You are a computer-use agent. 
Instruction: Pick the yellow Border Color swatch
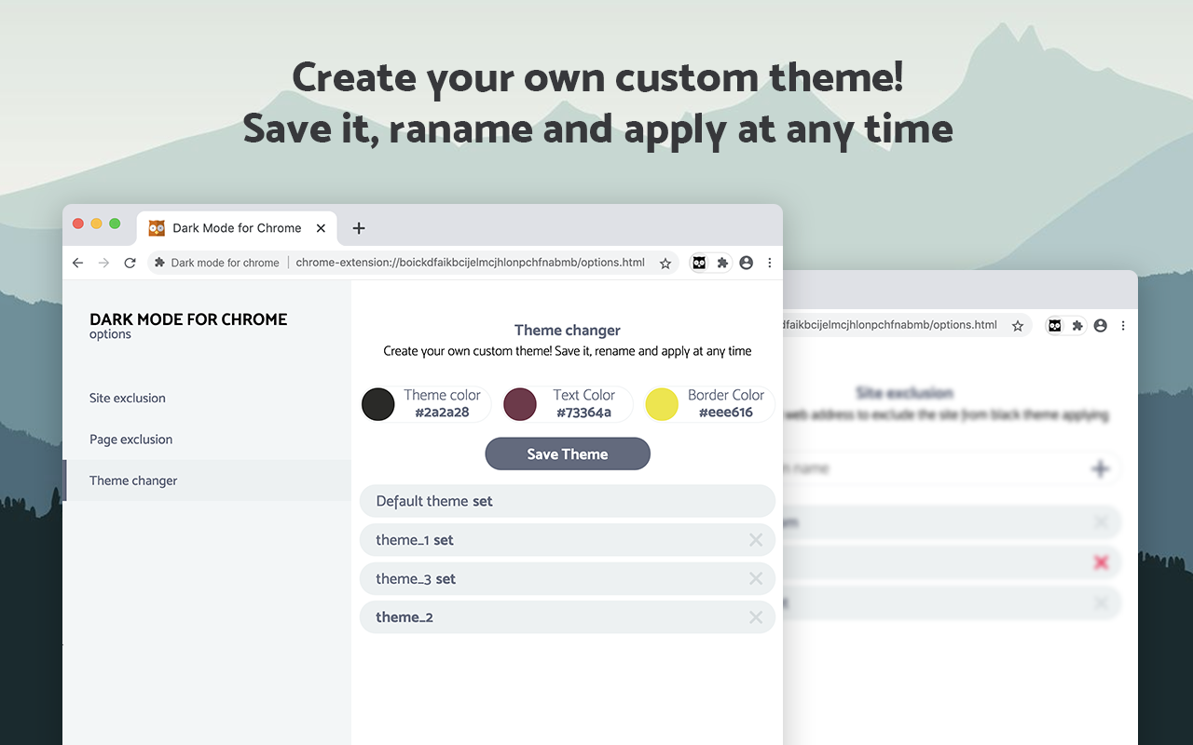[x=662, y=404]
